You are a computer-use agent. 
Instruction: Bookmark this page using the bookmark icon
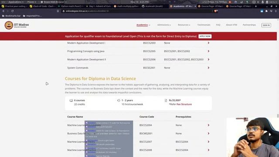58,11
